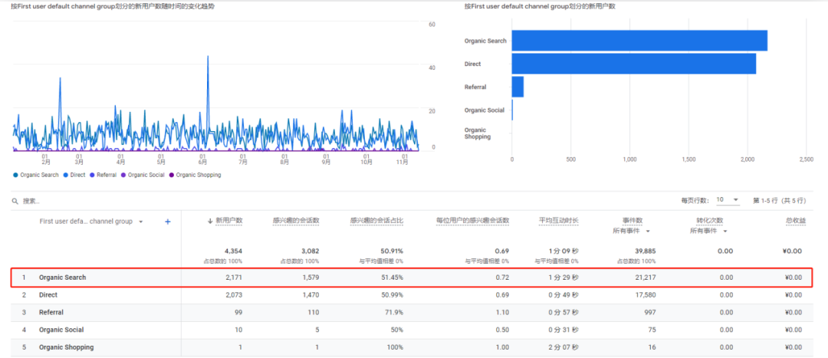Screen dimensions: 828x358
Task: Sort by the 感兴趣的会话数 column header
Action: pyautogui.click(x=295, y=221)
